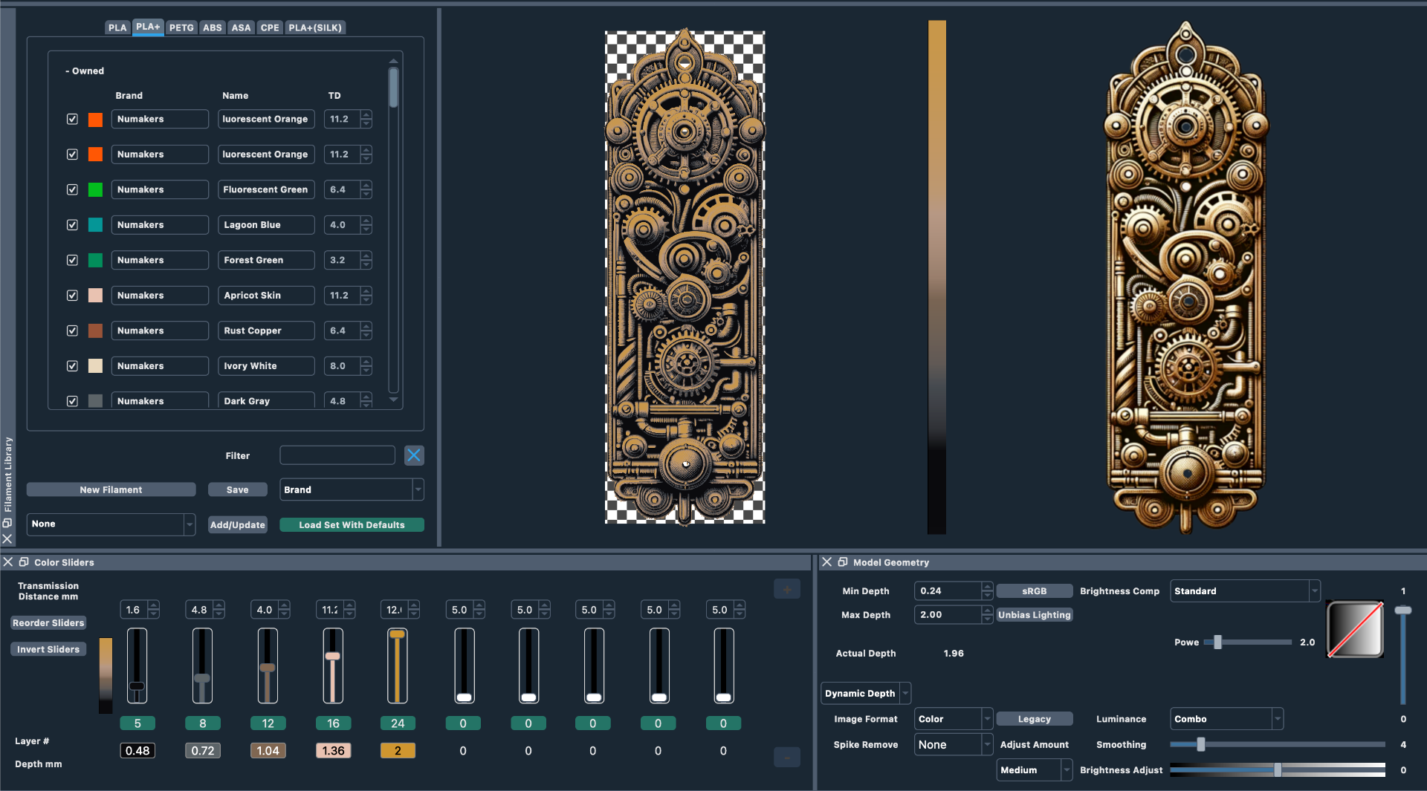Uncheck the second Fluorescent Orange filament
This screenshot has height=791, width=1427.
coord(72,154)
